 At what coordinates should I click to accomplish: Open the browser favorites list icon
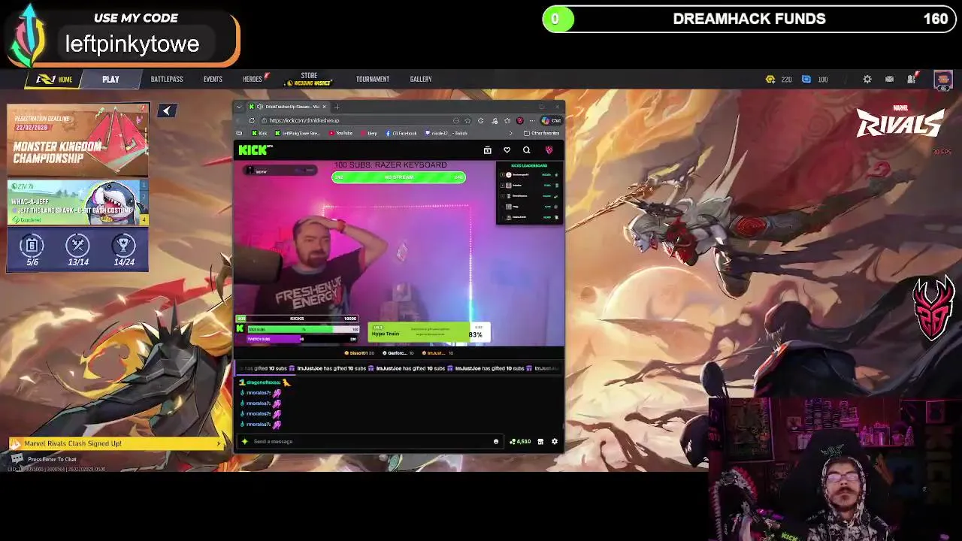(x=507, y=120)
